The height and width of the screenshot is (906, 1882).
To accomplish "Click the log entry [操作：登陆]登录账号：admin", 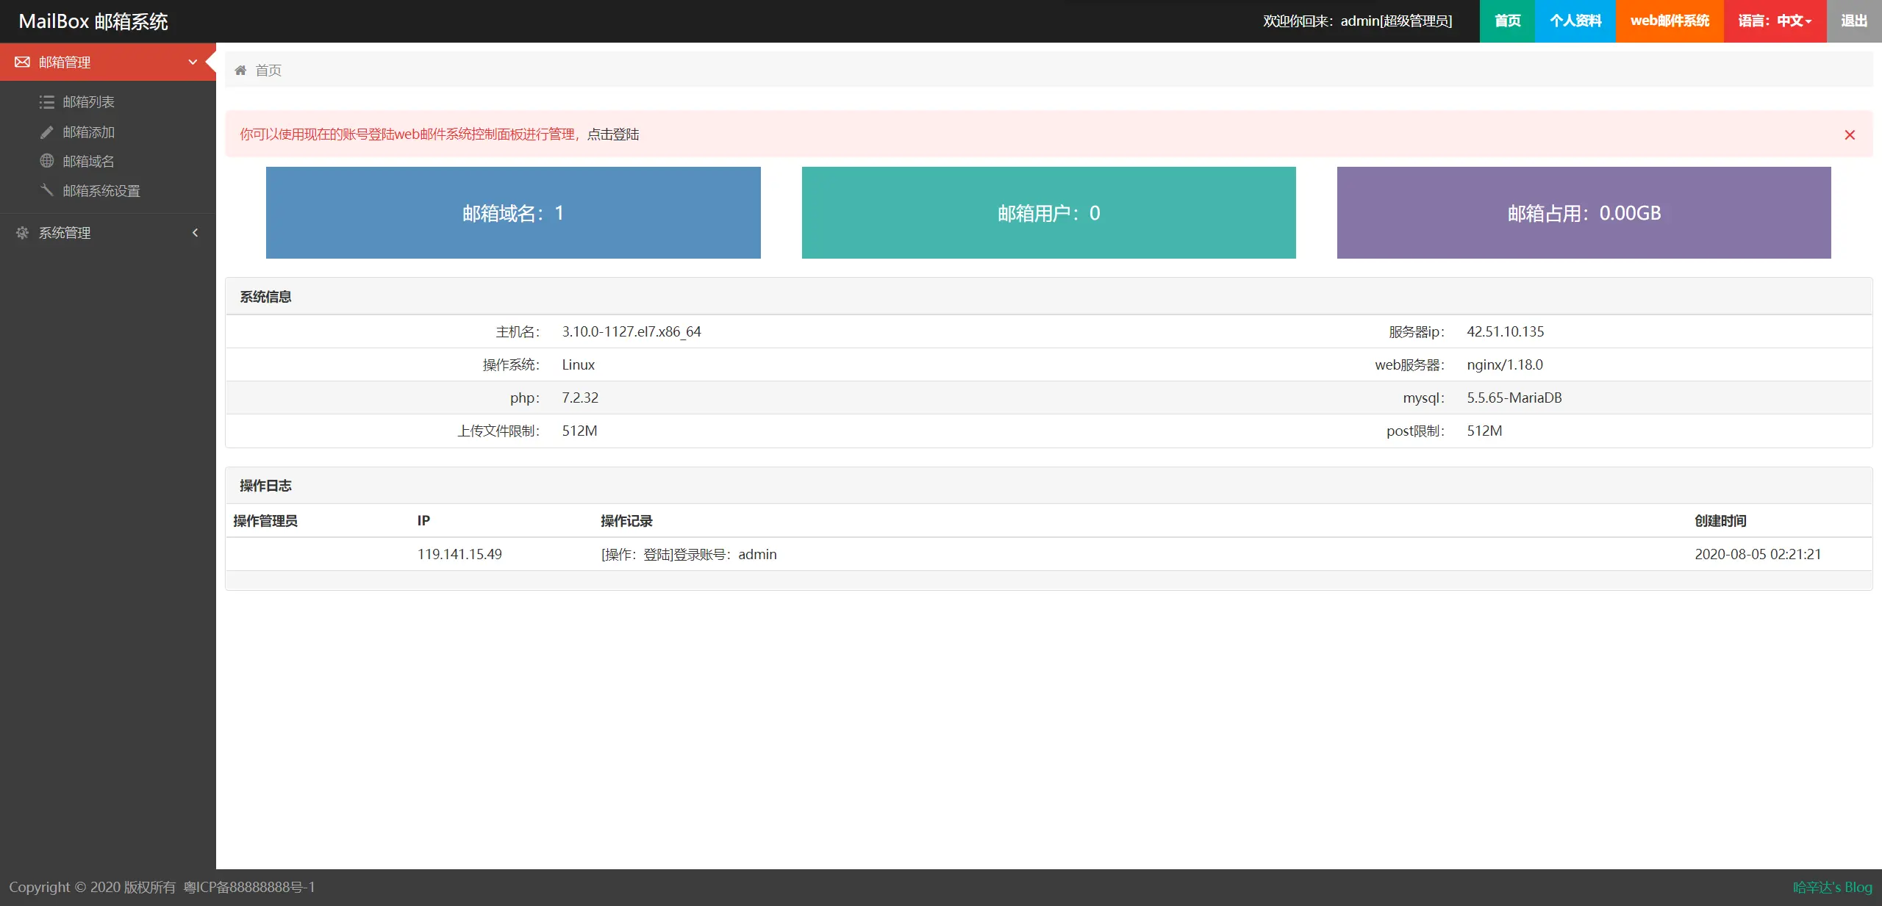I will pyautogui.click(x=689, y=555).
